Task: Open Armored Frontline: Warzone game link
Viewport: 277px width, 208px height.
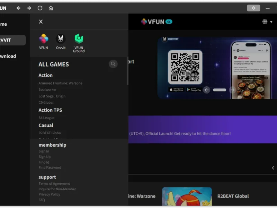Action: click(60, 83)
